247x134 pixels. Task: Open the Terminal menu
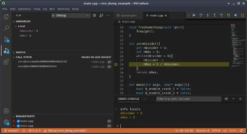point(63,9)
